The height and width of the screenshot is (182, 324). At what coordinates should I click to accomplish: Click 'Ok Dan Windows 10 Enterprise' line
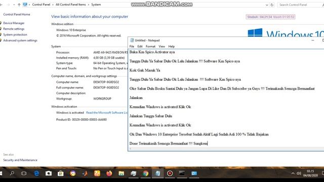click(199, 134)
